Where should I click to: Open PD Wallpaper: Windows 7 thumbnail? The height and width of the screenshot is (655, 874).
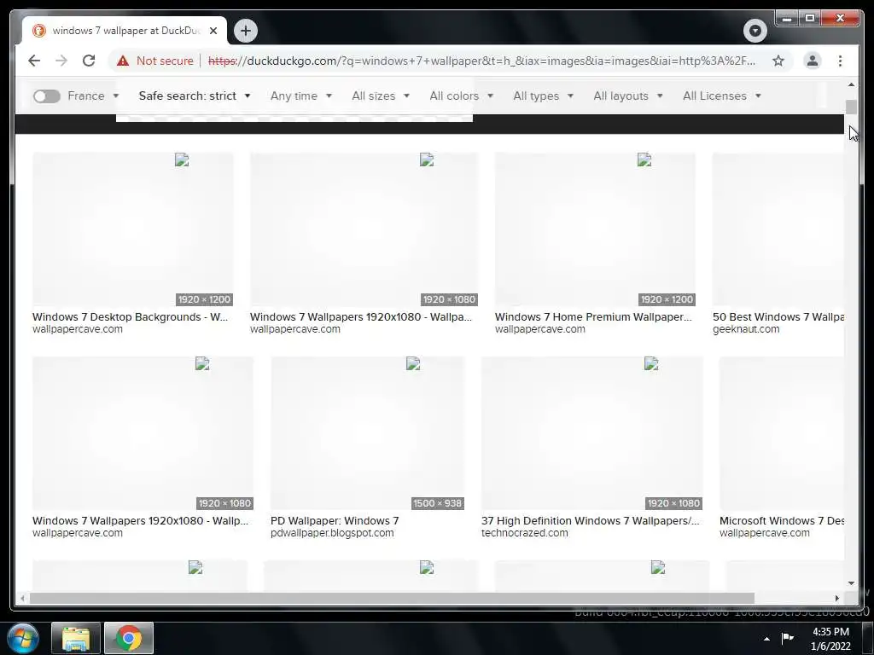pos(367,433)
